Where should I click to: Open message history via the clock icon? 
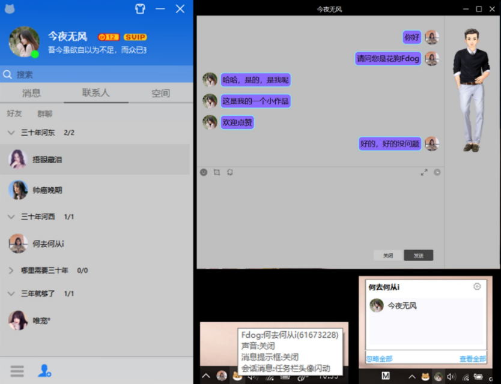(x=437, y=172)
